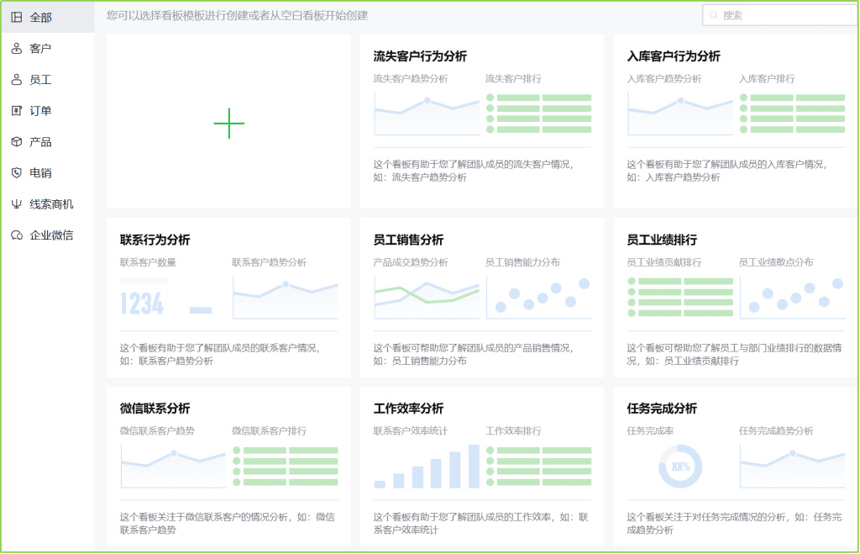Click the 员工 employee icon in sidebar
This screenshot has height=554, width=860.
[17, 80]
